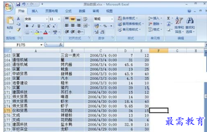Image resolution: width=207 pixels, height=132 pixels.
Task: Cut selection with scissors icon
Action: [x=18, y=18]
